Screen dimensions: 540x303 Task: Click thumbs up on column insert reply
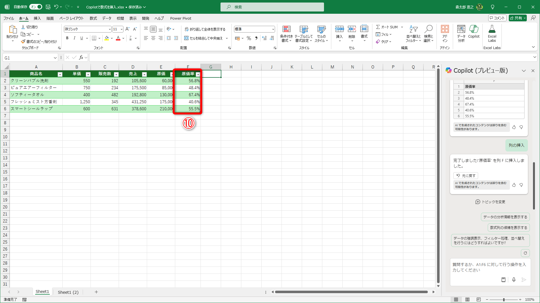click(514, 185)
